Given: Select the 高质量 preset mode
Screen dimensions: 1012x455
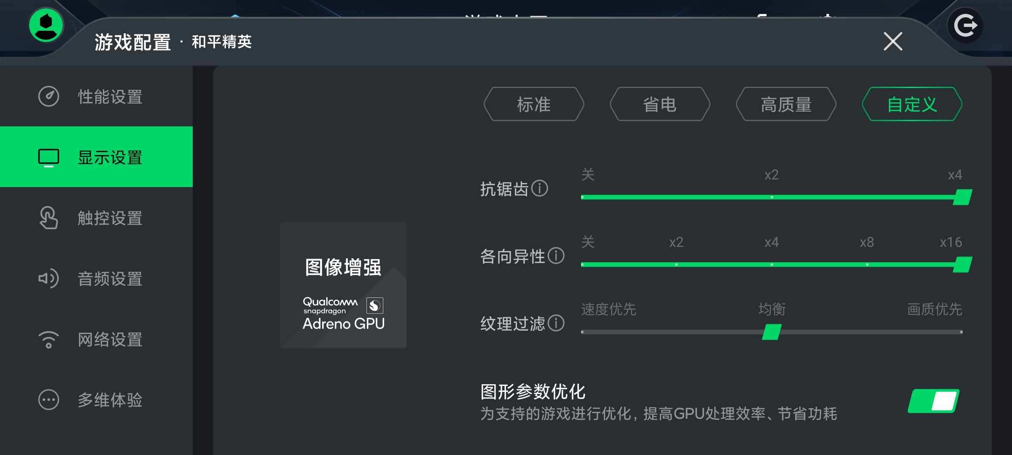Looking at the screenshot, I should [786, 104].
